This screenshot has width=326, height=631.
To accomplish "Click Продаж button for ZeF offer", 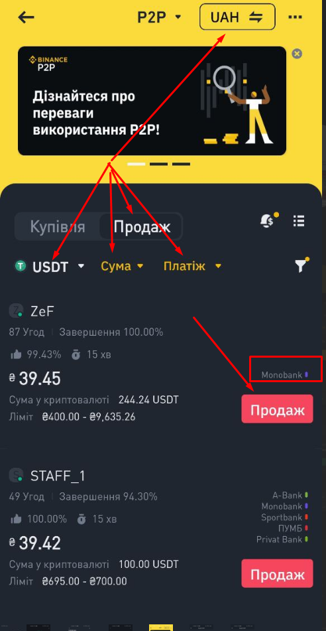I will 278,409.
